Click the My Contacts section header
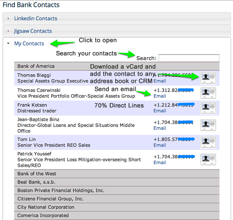 [29, 43]
